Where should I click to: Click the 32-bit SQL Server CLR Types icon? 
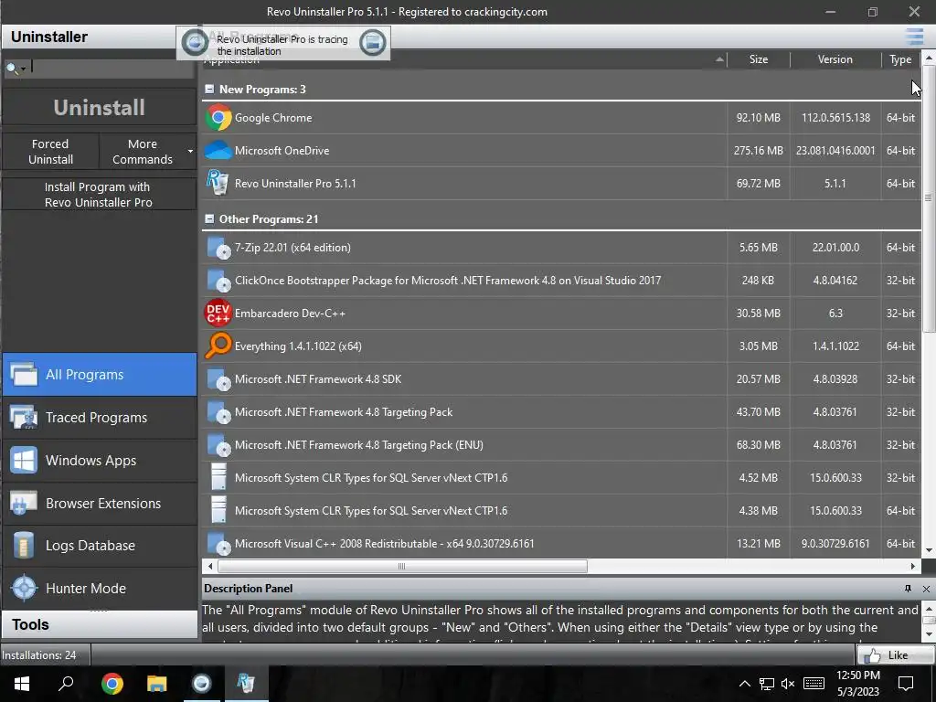click(x=219, y=477)
